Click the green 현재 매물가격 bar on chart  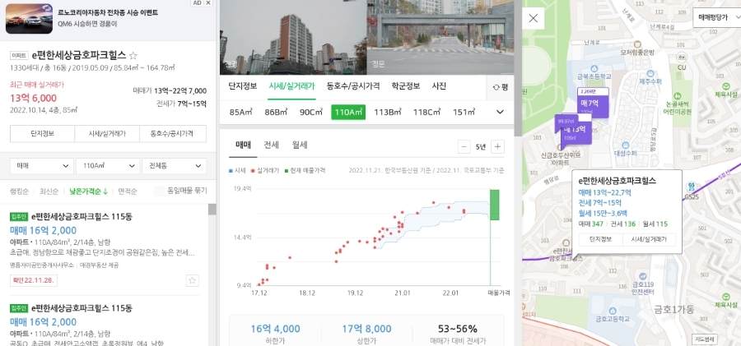(494, 205)
